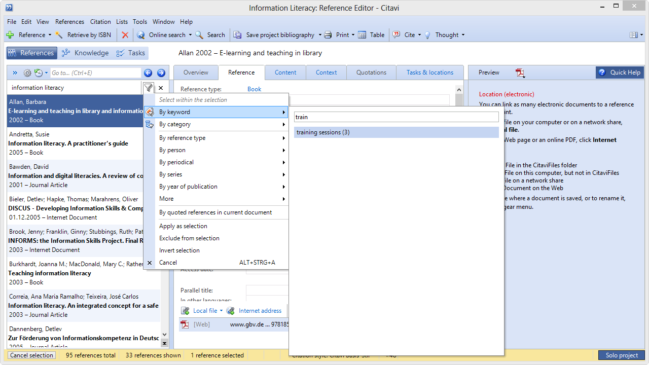Viewport: 649px width, 365px height.
Task: Open the Thought dropdown arrow
Action: [463, 35]
